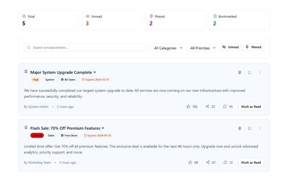Remove bookmark from Flash Sale announcement
The width and height of the screenshot is (289, 180).
tap(250, 128)
